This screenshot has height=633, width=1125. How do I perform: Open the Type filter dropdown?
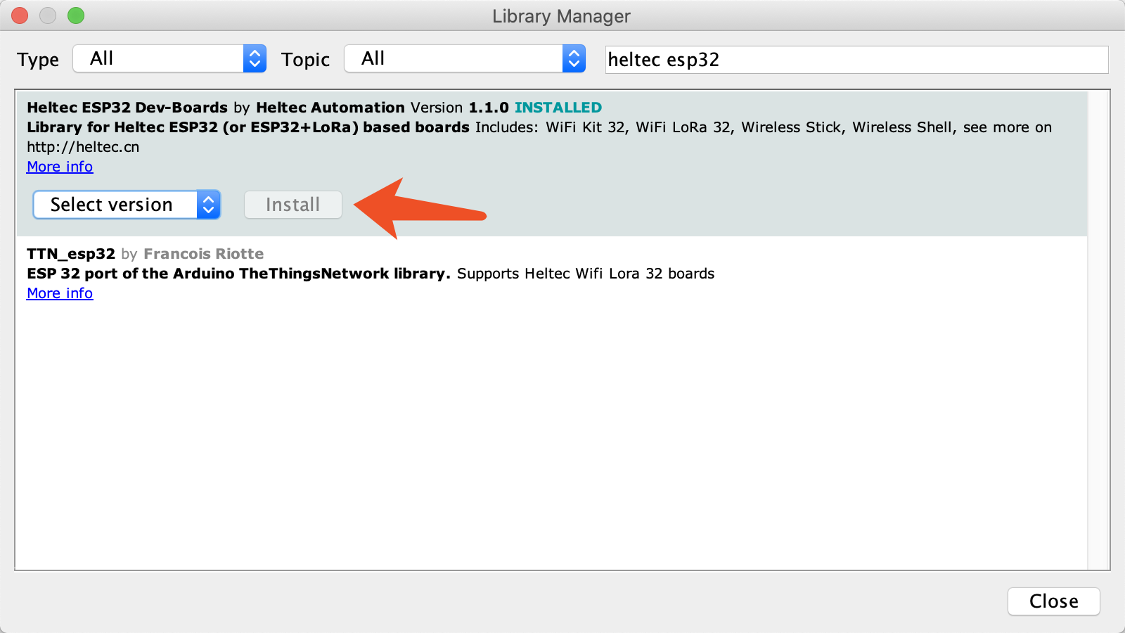point(169,58)
